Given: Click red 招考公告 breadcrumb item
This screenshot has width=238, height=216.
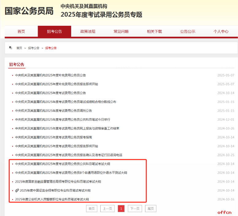Looking at the screenshot, I should tap(51, 48).
